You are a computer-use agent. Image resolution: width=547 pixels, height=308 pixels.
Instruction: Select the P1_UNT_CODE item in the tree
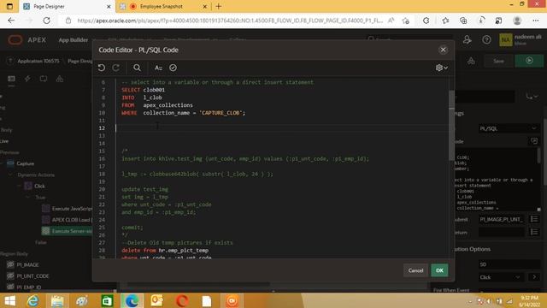(32, 275)
